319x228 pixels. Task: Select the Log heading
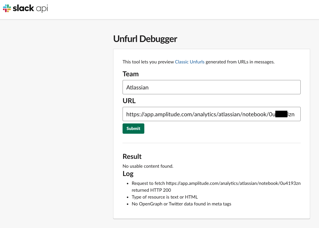128,174
